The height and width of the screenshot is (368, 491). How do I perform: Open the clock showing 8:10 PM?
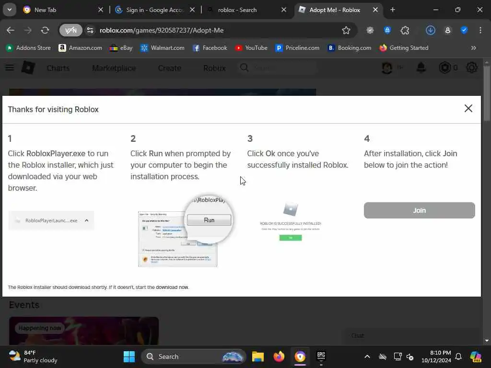coord(436,356)
